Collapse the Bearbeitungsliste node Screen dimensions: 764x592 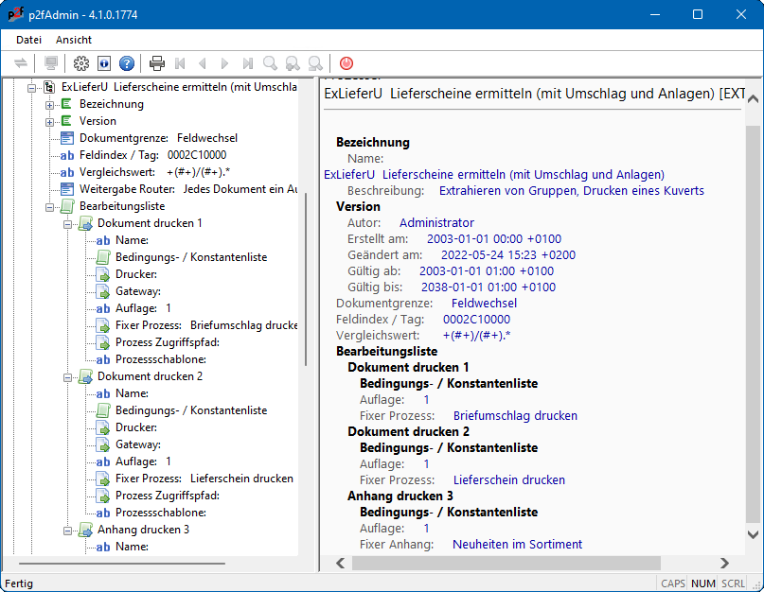[x=50, y=206]
